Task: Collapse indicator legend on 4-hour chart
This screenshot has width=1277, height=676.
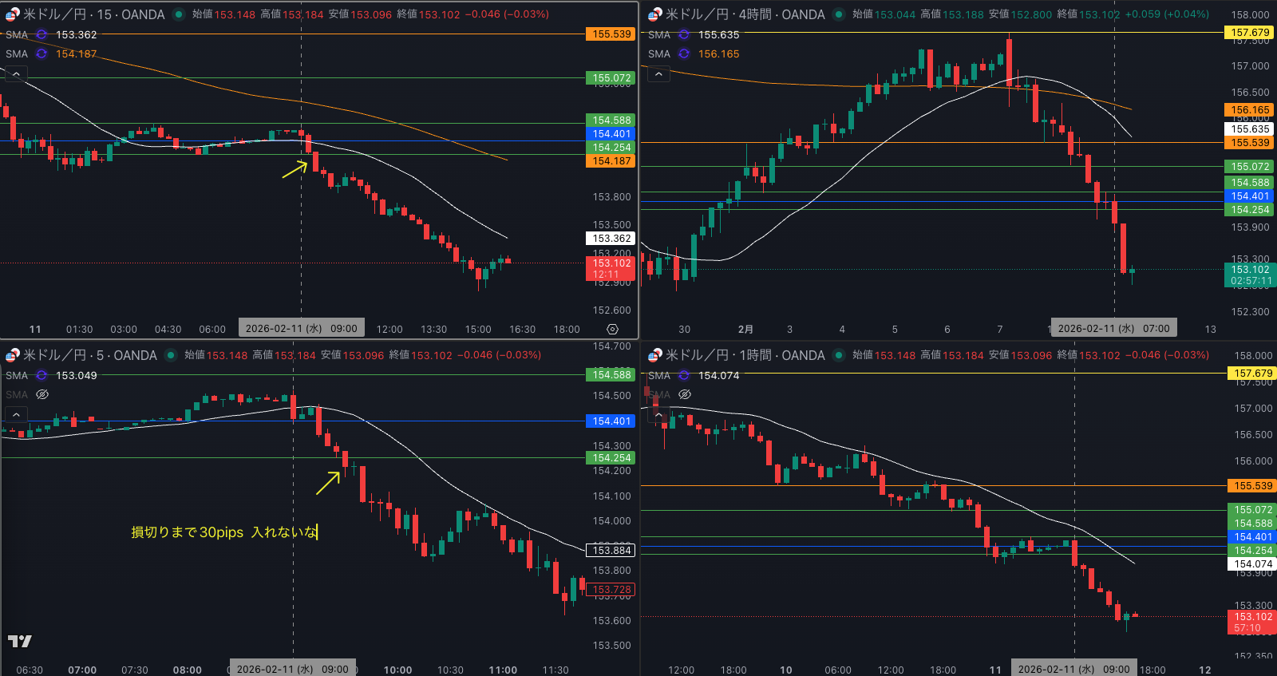Action: pyautogui.click(x=658, y=74)
